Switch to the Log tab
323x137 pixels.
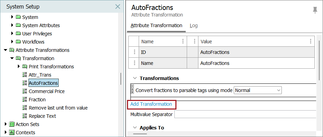coord(194,25)
